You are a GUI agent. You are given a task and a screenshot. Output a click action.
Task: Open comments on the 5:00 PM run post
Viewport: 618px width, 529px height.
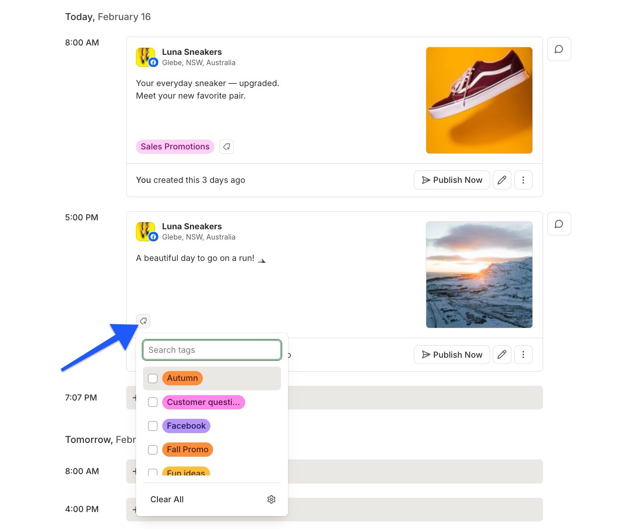coord(559,223)
